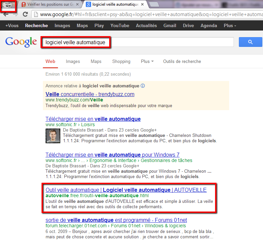Screen dimensions: 263x240
Task: Close the 'Vérifier les positions' tab
Action: (77, 5)
